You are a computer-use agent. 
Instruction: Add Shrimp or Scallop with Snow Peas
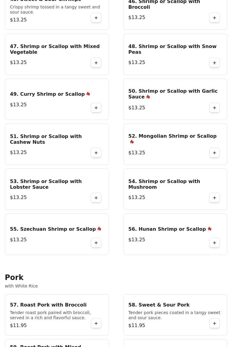click(215, 63)
